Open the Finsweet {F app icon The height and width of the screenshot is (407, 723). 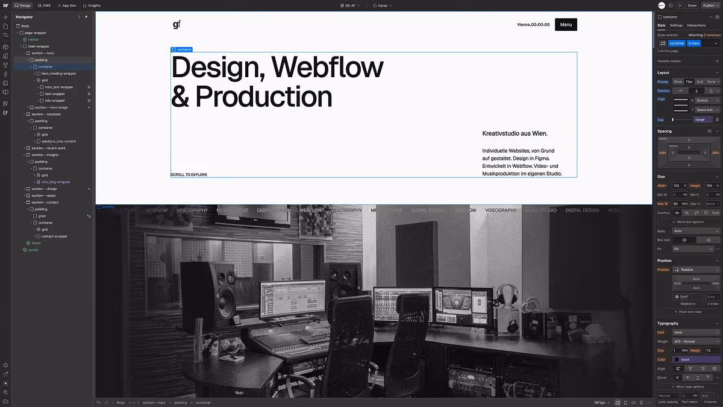tap(5, 113)
